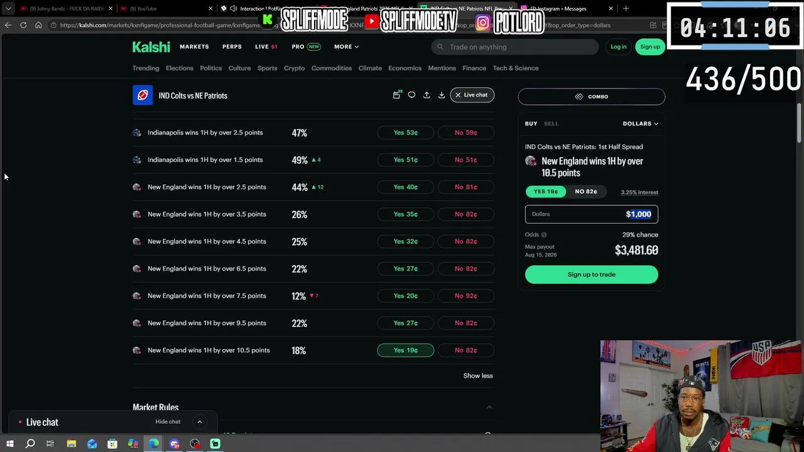Image resolution: width=804 pixels, height=452 pixels.
Task: Close the YouTube browser tab
Action: 210,9
